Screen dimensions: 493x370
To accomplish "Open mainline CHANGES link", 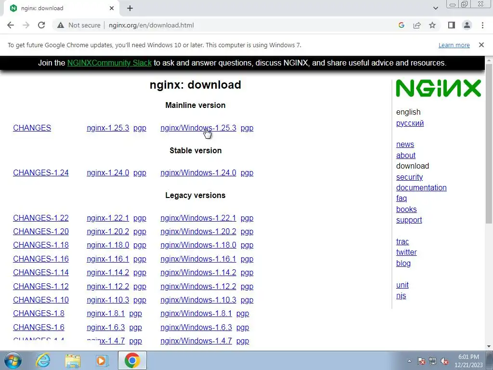I will click(32, 128).
